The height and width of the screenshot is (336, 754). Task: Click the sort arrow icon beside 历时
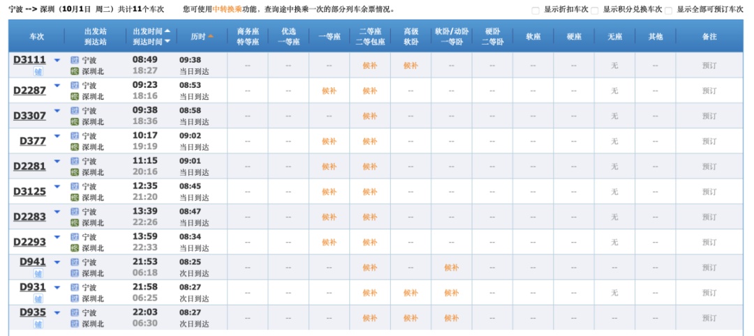click(211, 36)
